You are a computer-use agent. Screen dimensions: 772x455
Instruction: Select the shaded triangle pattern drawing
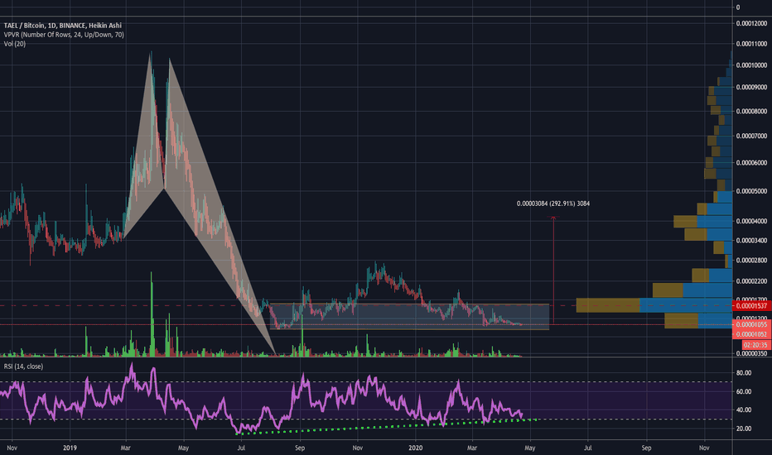pos(200,203)
